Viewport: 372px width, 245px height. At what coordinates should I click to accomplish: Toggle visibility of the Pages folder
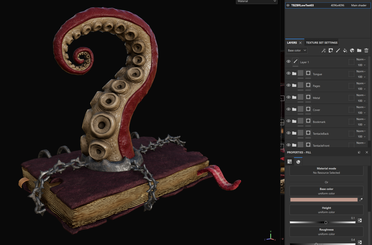288,85
